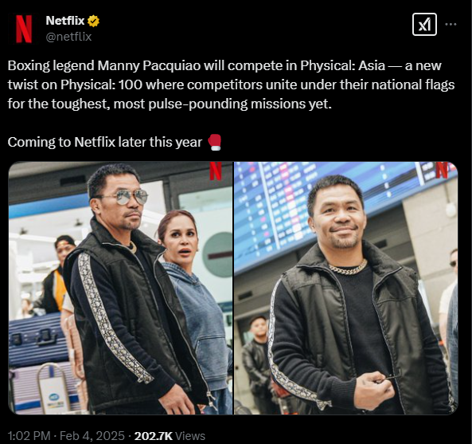View the 202.7K Views count
Viewport: 472px width, 444px height.
(x=170, y=436)
